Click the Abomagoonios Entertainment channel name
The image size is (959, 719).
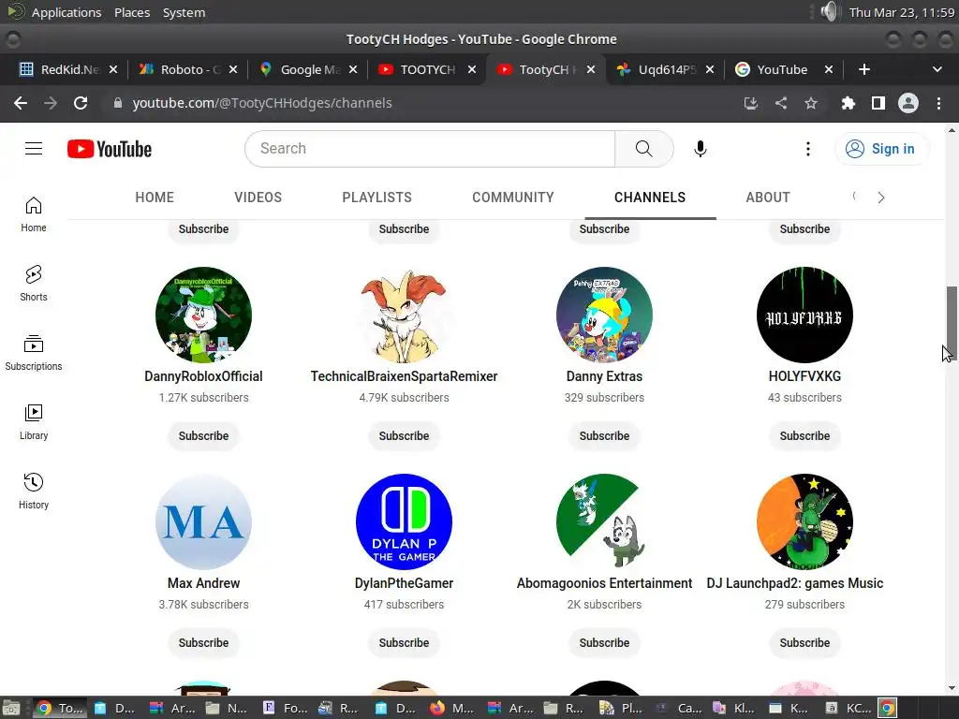[x=604, y=583]
